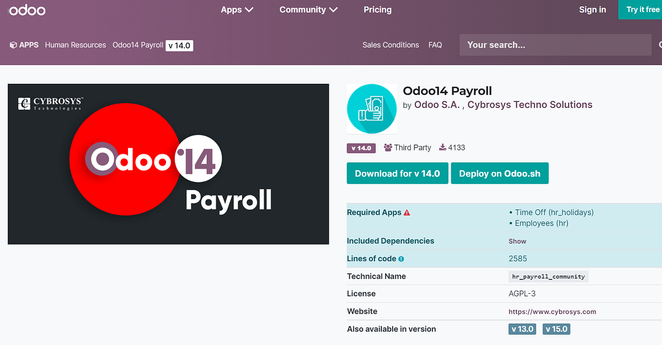
Task: Click the Download for v 14.0 button
Action: [x=397, y=173]
